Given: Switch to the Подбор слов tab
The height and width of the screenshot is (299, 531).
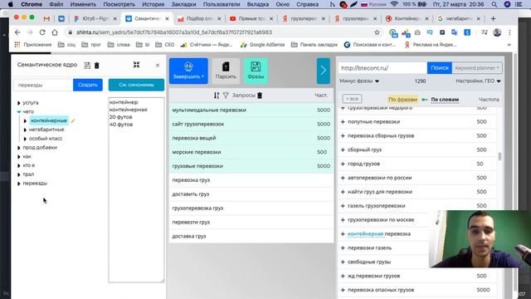Looking at the screenshot, I should [x=199, y=18].
